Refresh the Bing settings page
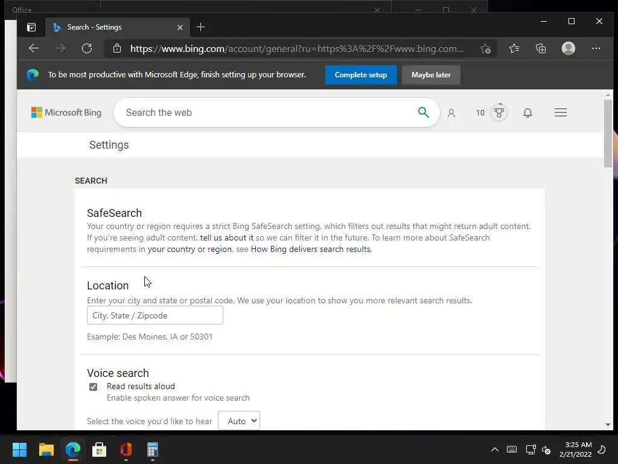The image size is (618, 464). coord(87,48)
